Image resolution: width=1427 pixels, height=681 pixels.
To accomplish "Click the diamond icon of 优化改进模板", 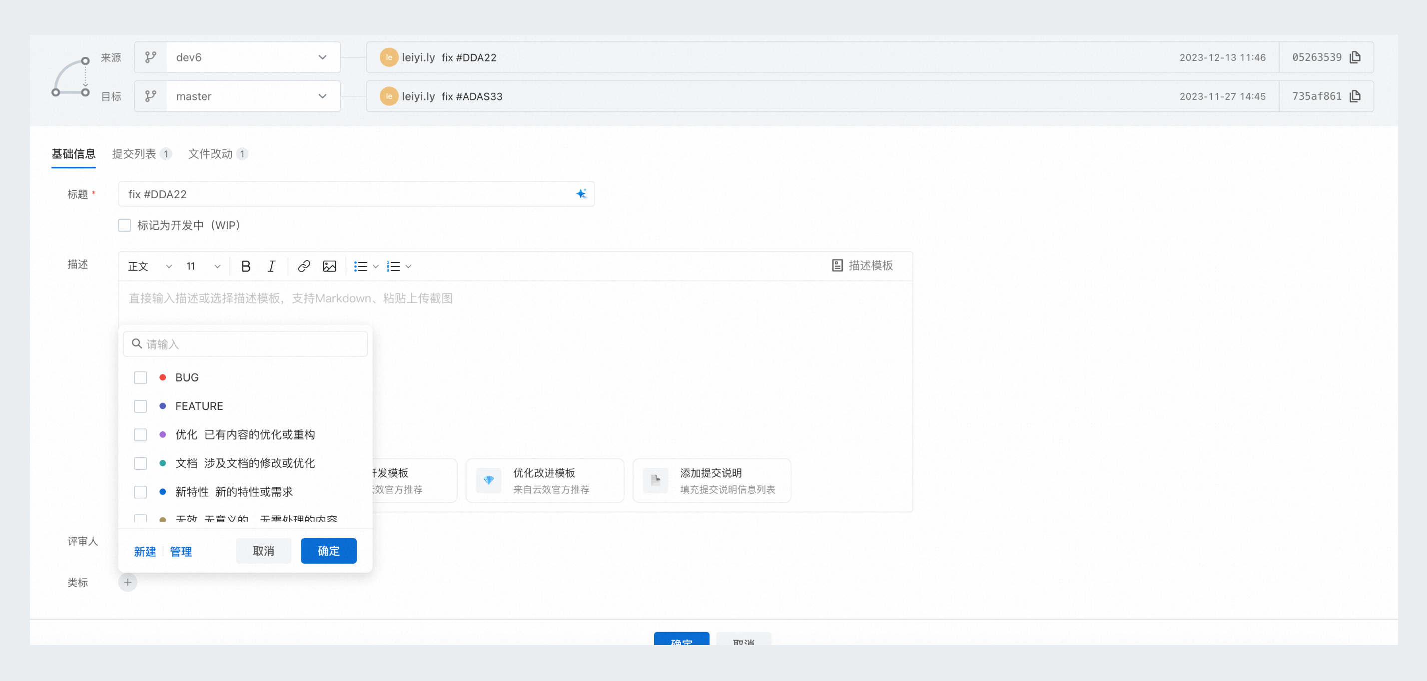I will tap(489, 480).
